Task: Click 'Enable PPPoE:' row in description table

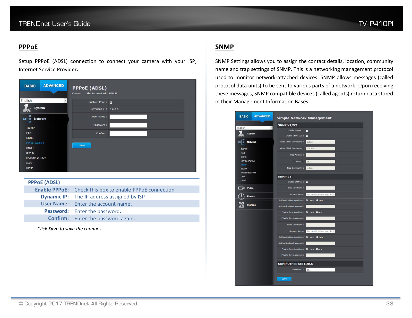Action: [111, 190]
